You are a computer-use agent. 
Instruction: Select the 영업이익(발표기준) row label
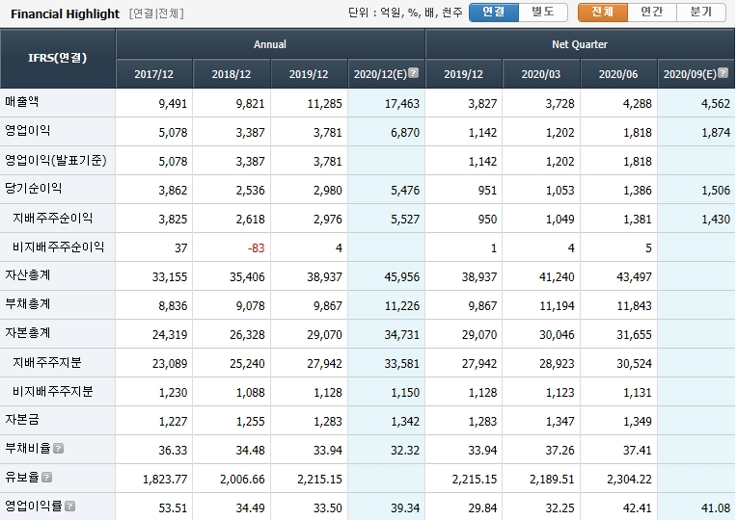[56, 160]
